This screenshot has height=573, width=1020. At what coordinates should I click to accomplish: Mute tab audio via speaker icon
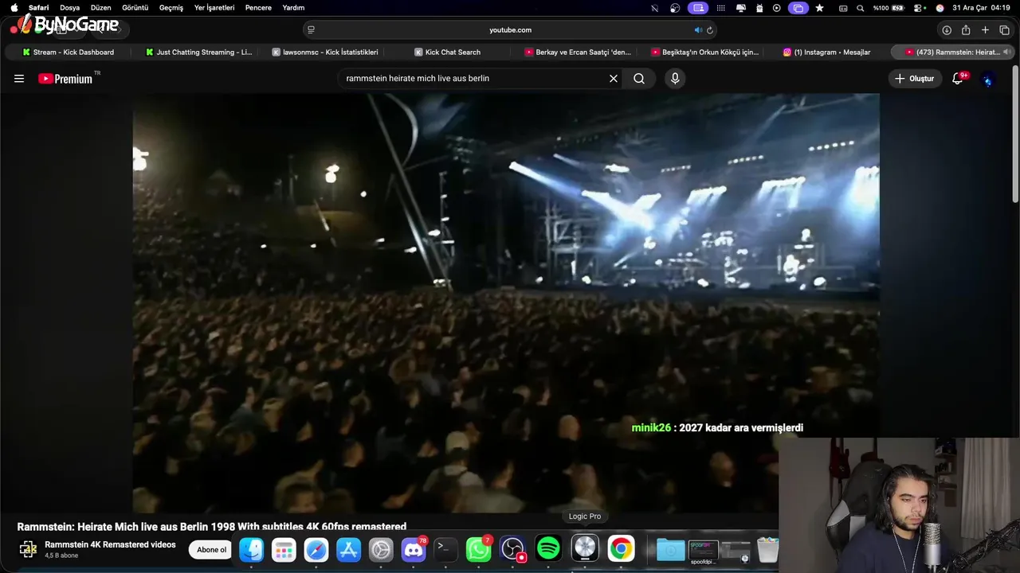pos(698,30)
